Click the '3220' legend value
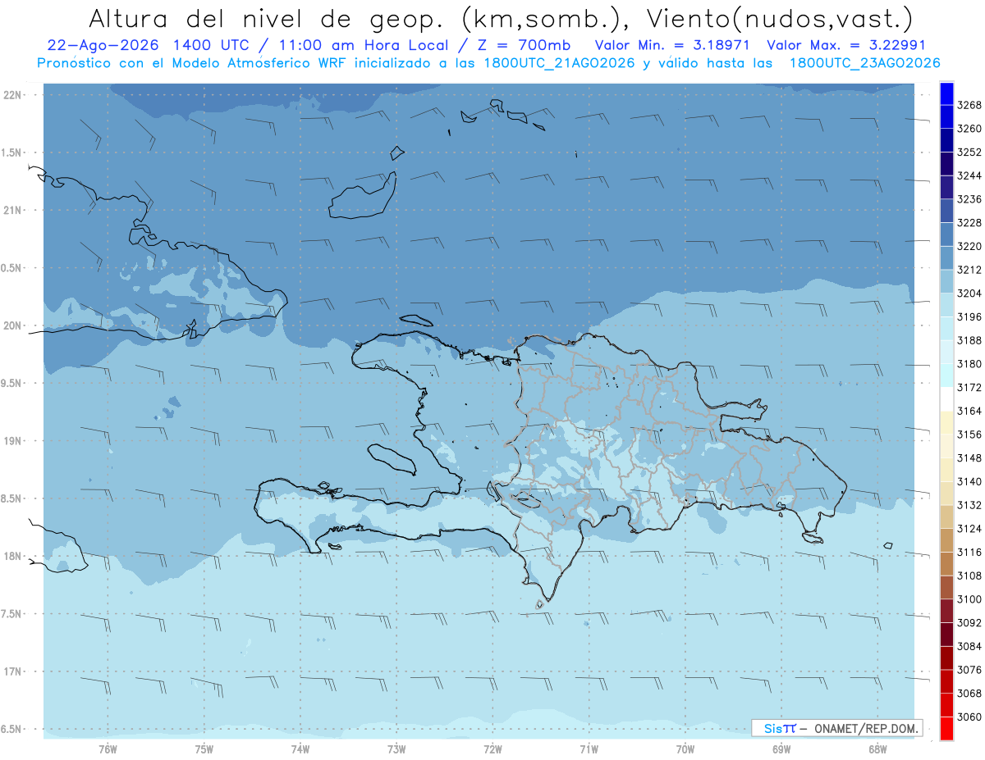The height and width of the screenshot is (760, 985). click(969, 246)
